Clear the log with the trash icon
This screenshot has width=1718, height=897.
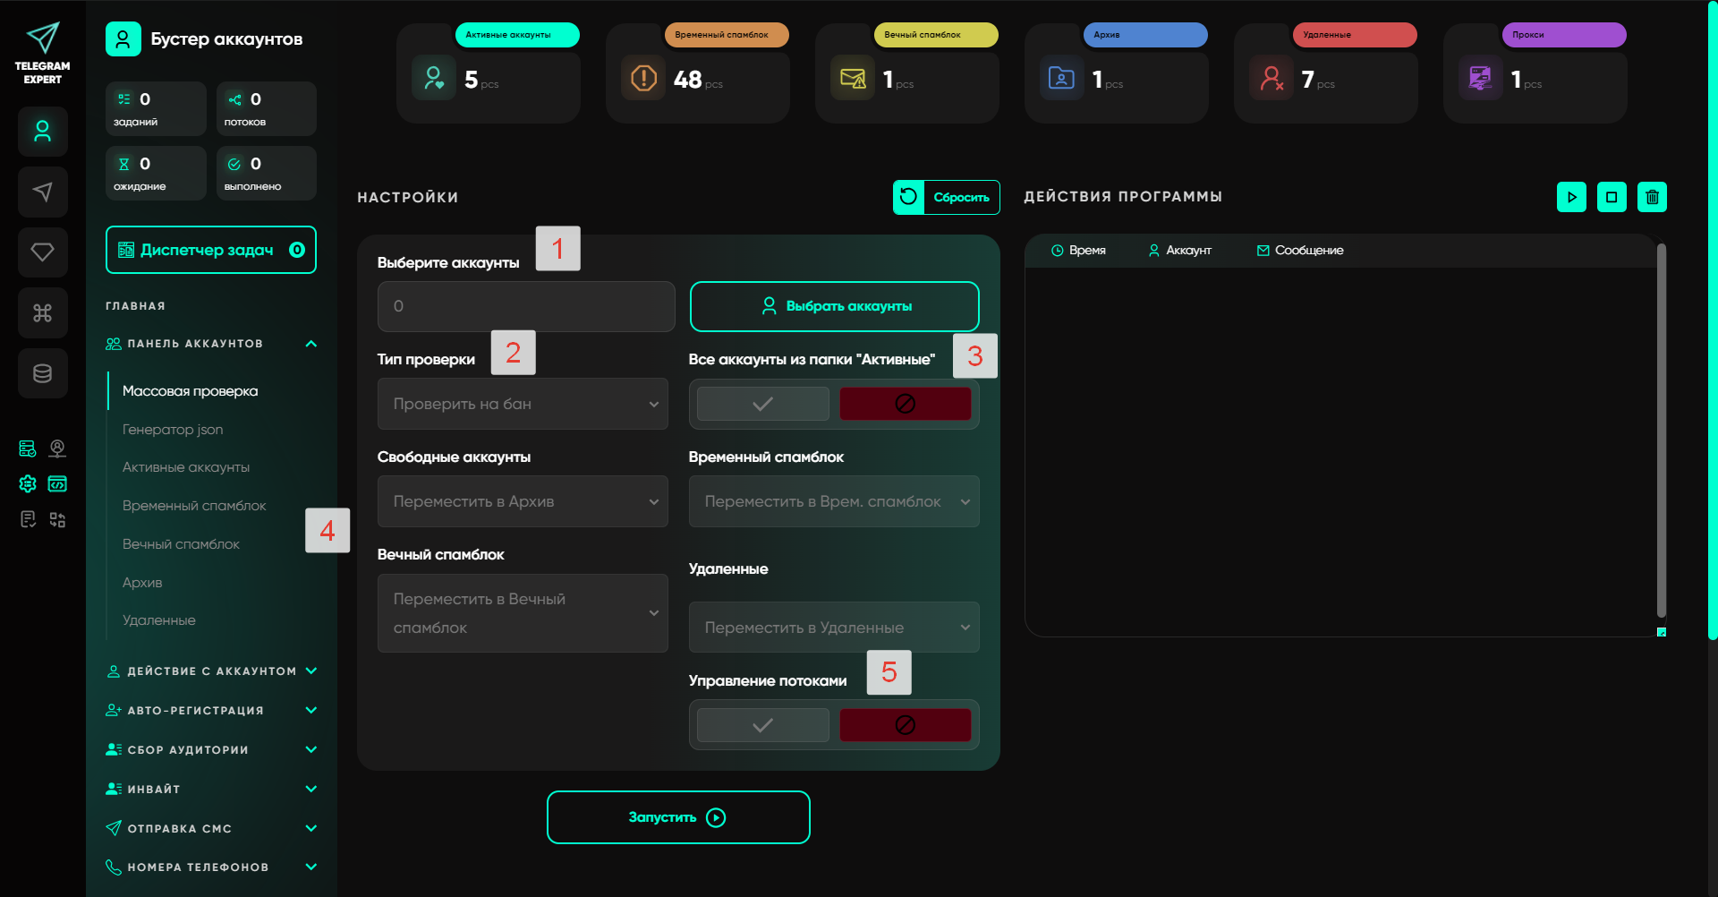click(1652, 197)
